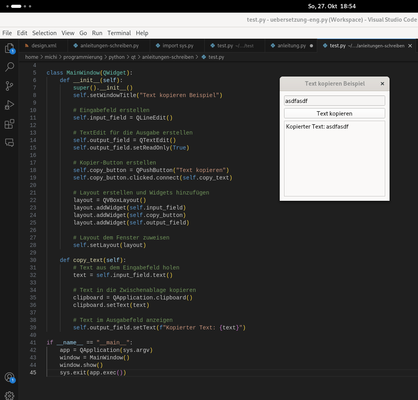Viewport: 418px width, 400px height.
Task: Close the active test.py editor tab
Action: [410, 46]
